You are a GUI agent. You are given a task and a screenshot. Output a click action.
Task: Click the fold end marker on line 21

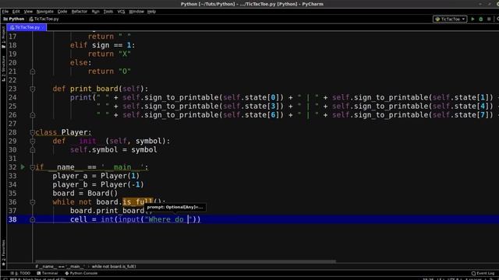(x=32, y=72)
